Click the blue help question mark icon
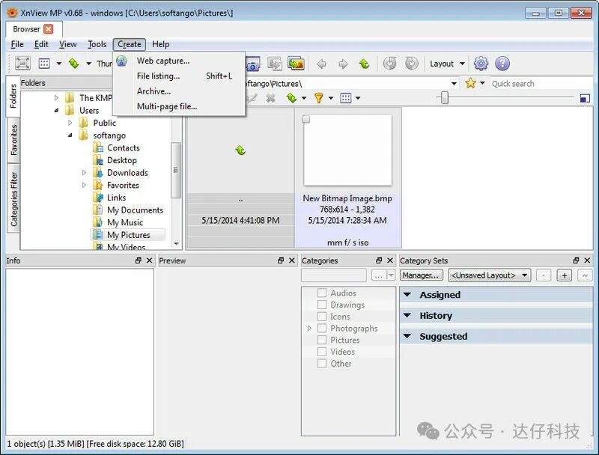The width and height of the screenshot is (599, 455). [x=502, y=64]
